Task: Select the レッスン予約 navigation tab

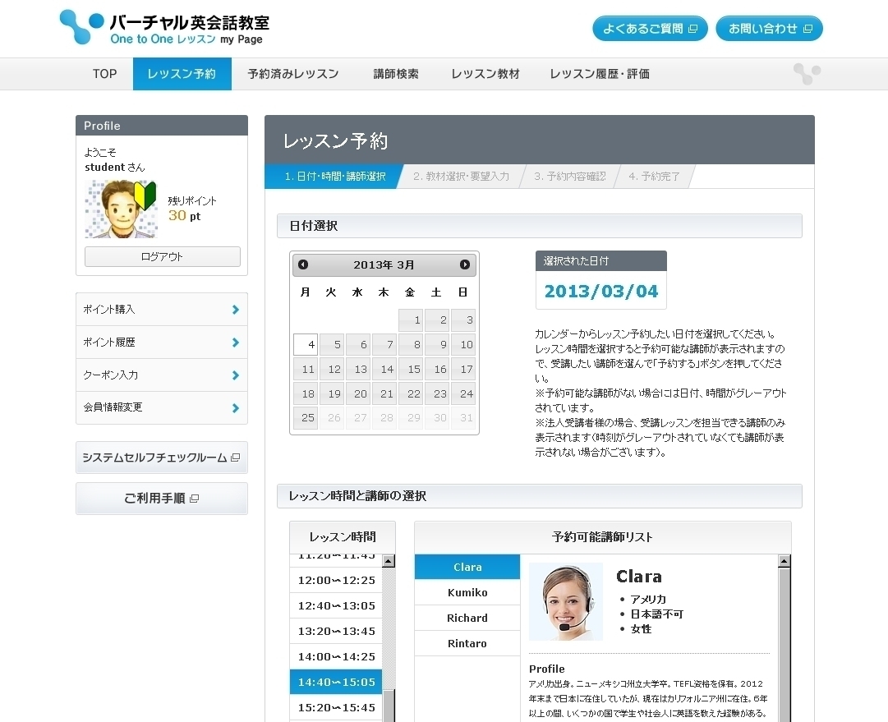Action: point(182,74)
